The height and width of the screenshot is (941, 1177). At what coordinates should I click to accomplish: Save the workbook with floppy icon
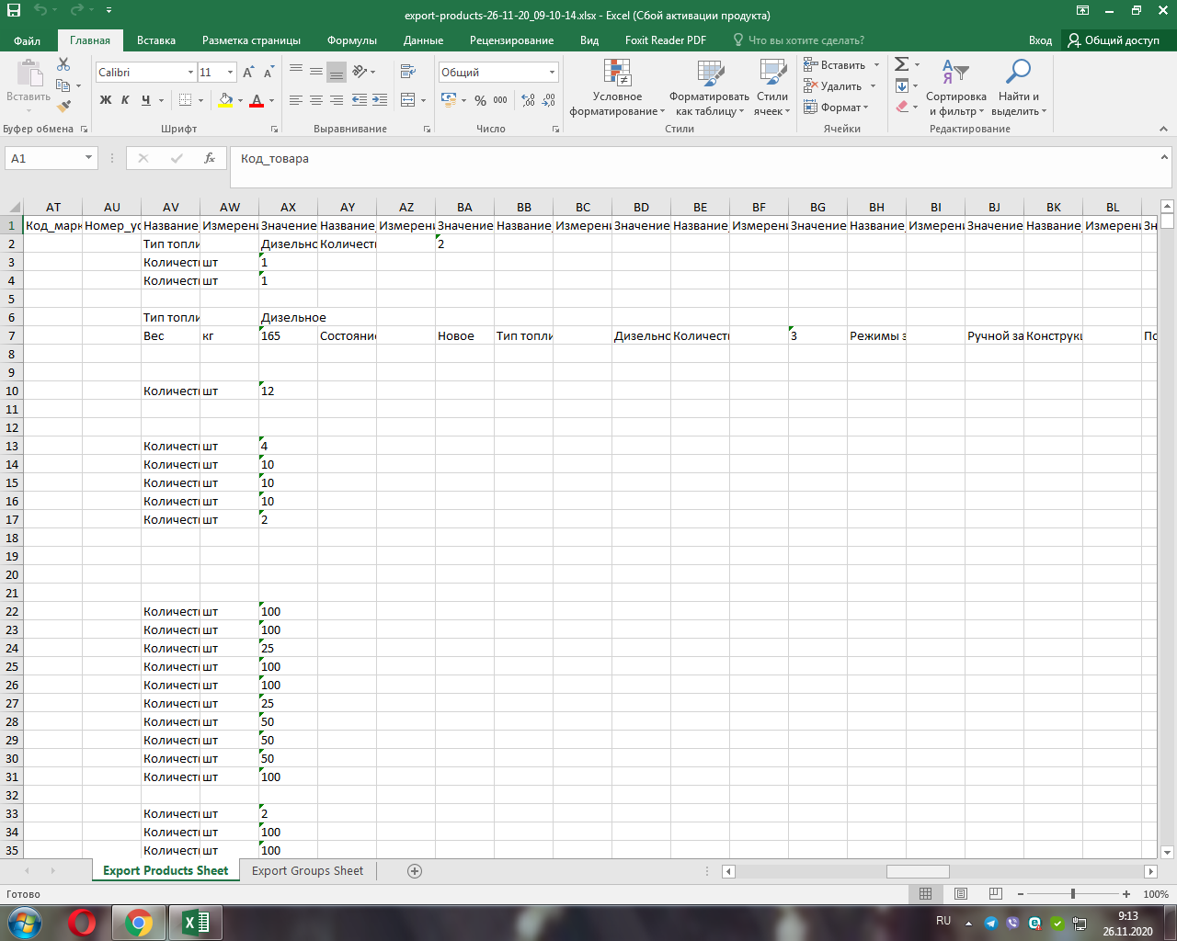(x=14, y=11)
